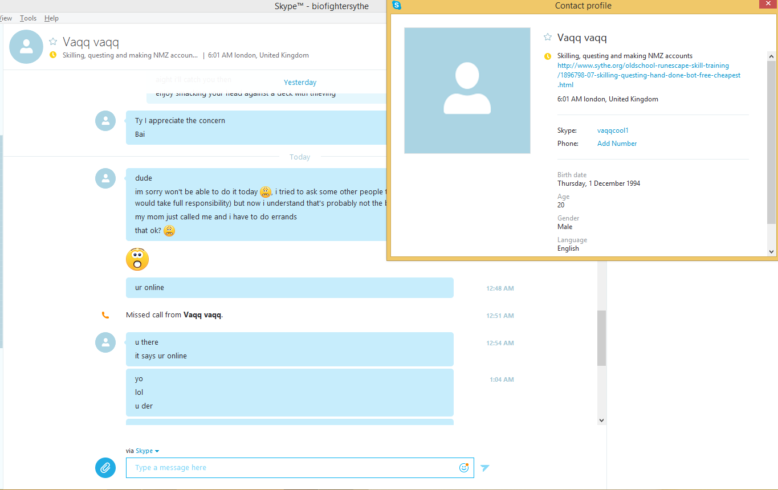Click the Skype logo icon in Contact profile title bar
Viewport: 778px width, 490px height.
(397, 6)
